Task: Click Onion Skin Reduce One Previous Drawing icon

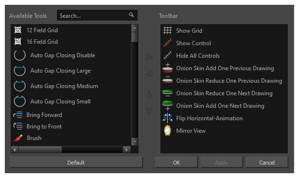Action: pyautogui.click(x=168, y=80)
